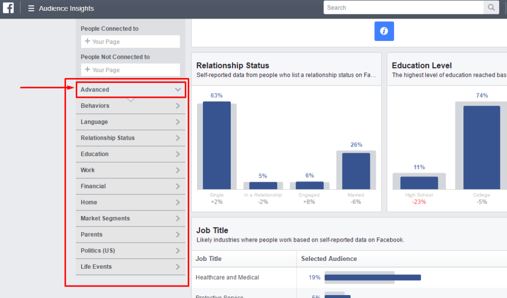Click the +8% Engaged change value
507x298 pixels.
[309, 202]
